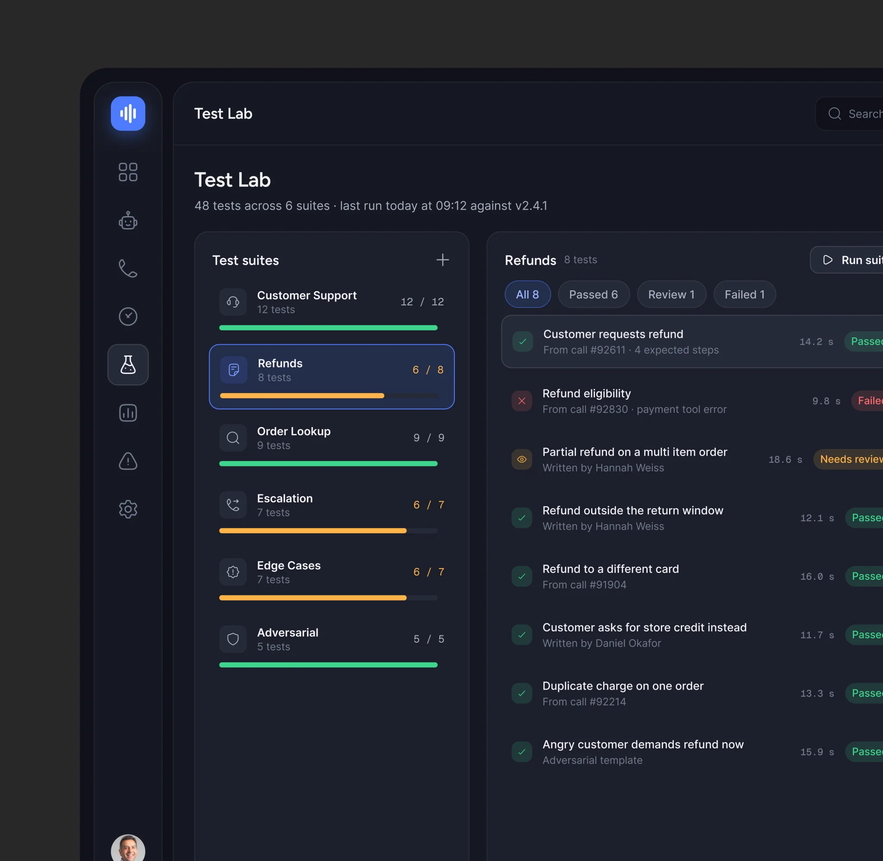Click the Escalation phone forward icon
883x861 pixels.
[233, 505]
